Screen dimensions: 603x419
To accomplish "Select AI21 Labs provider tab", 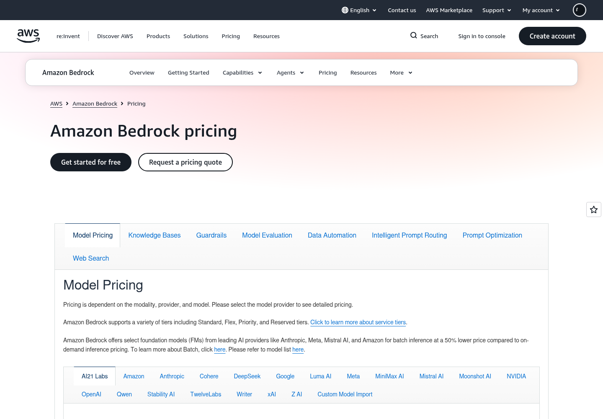I will 95,376.
